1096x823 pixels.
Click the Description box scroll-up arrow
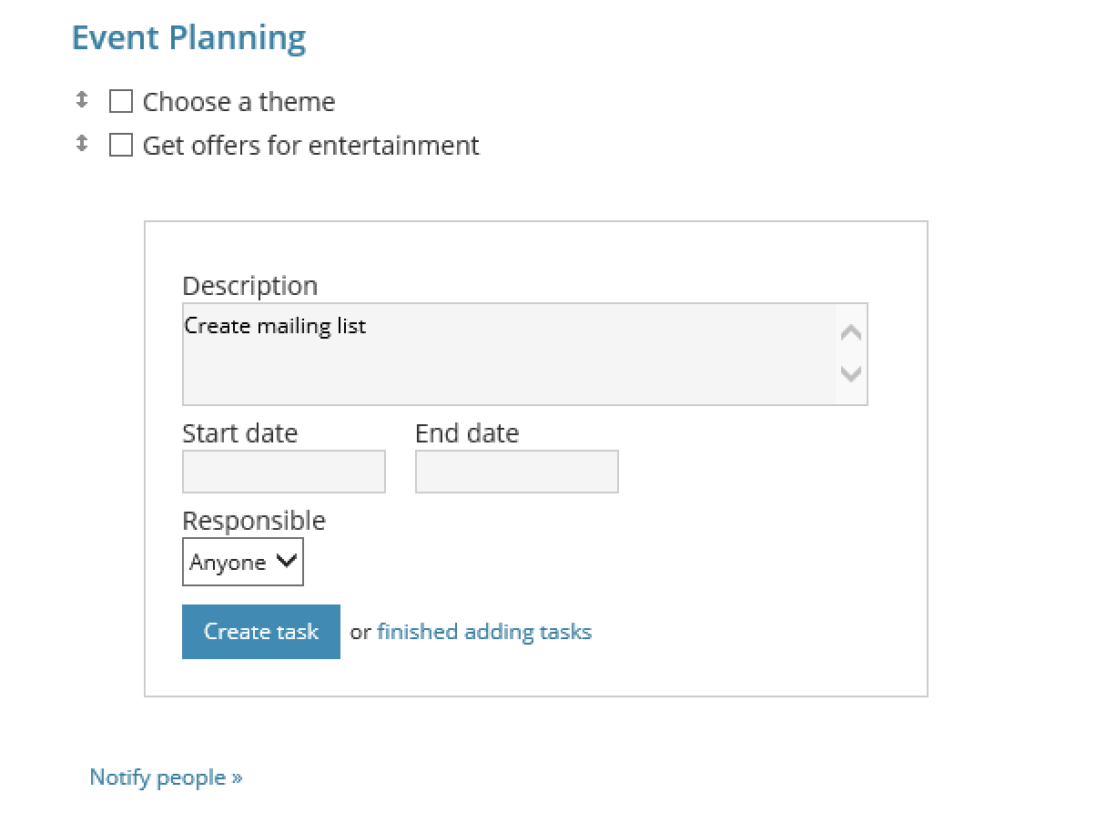(851, 333)
